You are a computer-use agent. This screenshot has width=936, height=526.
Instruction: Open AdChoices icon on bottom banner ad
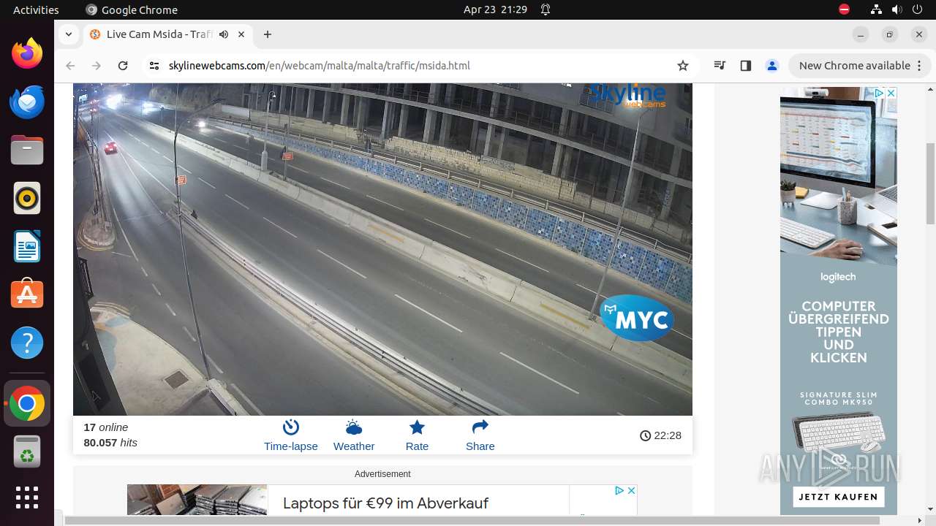(x=619, y=491)
